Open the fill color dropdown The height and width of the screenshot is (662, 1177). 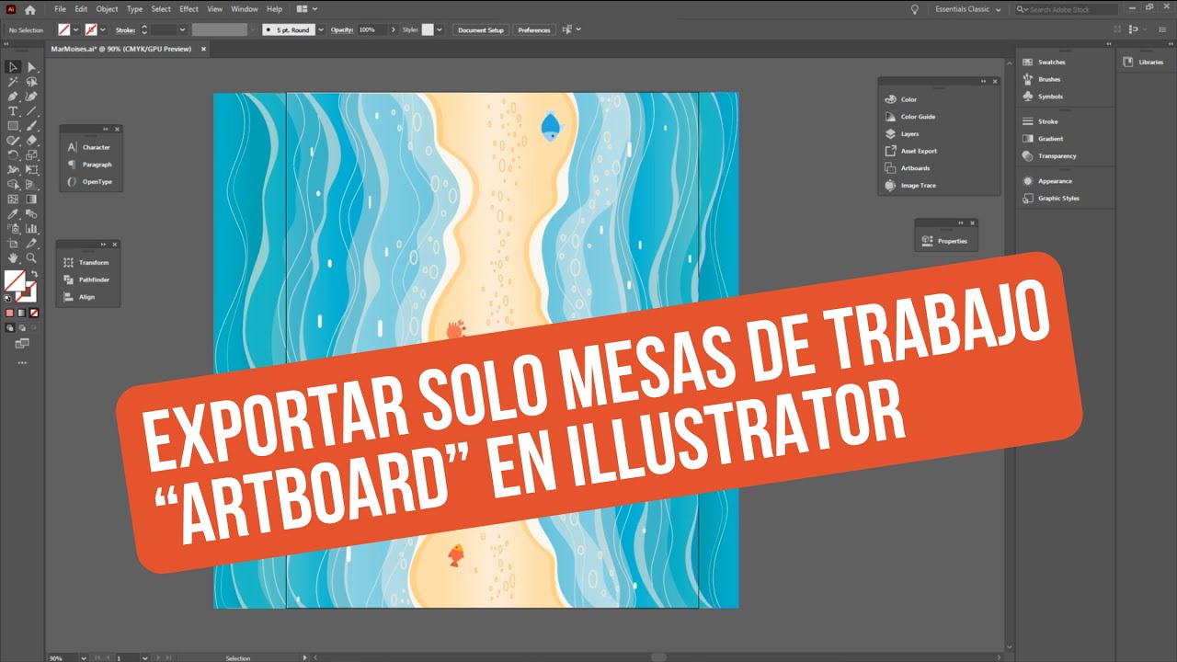coord(76,29)
